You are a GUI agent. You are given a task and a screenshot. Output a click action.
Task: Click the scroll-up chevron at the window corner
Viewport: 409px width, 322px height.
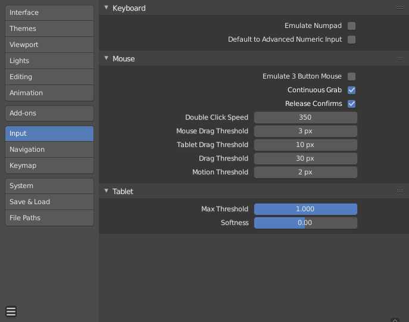[x=395, y=320]
